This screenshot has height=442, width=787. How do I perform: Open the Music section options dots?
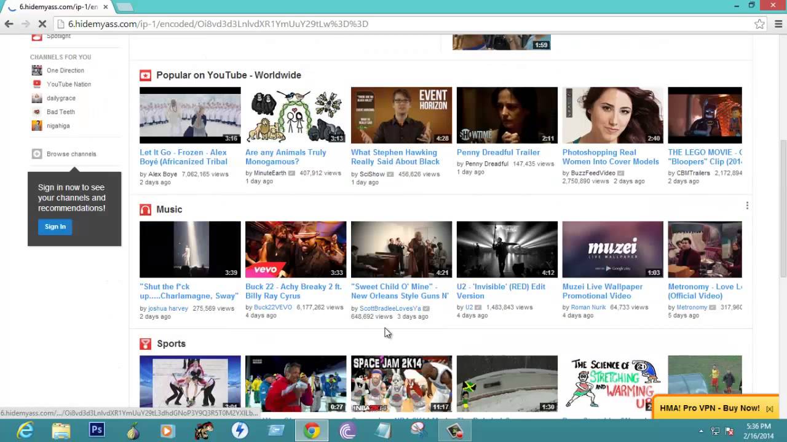click(747, 206)
